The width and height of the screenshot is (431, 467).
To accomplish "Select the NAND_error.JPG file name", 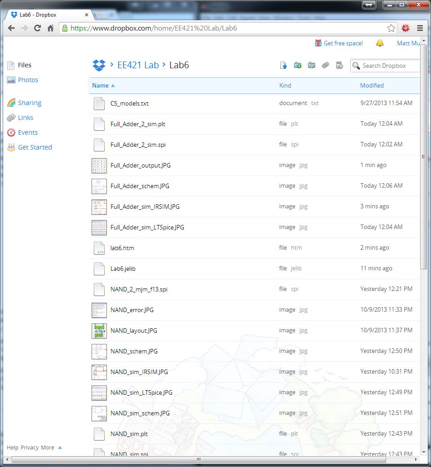I will [x=132, y=310].
